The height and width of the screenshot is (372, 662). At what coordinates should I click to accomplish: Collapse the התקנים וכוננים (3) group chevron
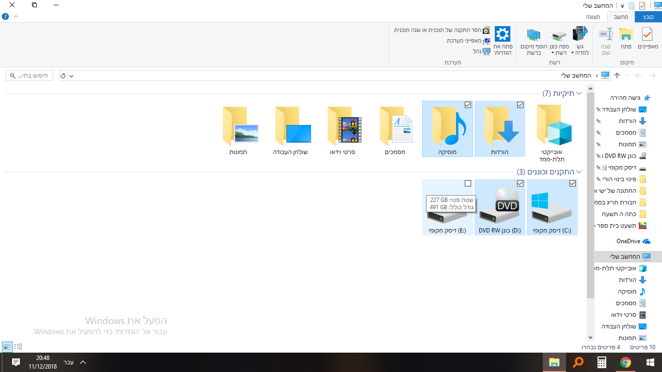(x=579, y=172)
